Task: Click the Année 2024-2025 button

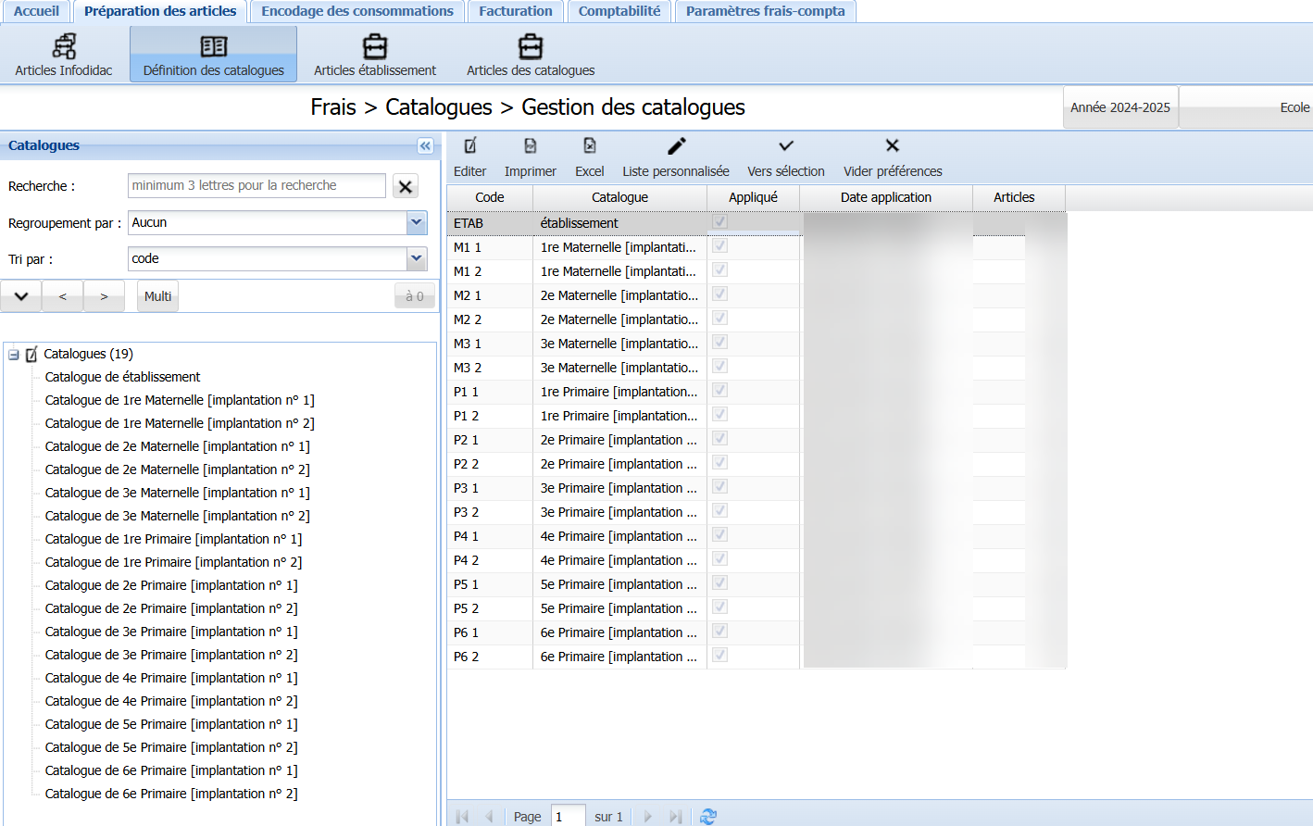Action: (x=1119, y=107)
